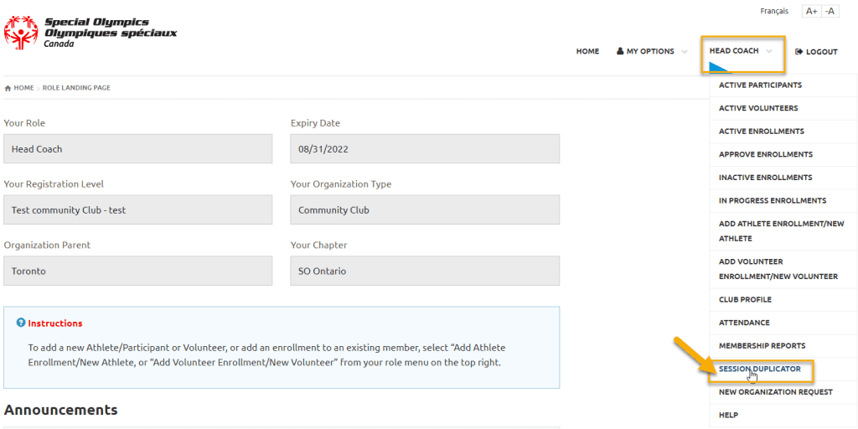Image resolution: width=858 pixels, height=429 pixels.
Task: Select Active Participants from menu
Action: (x=783, y=85)
